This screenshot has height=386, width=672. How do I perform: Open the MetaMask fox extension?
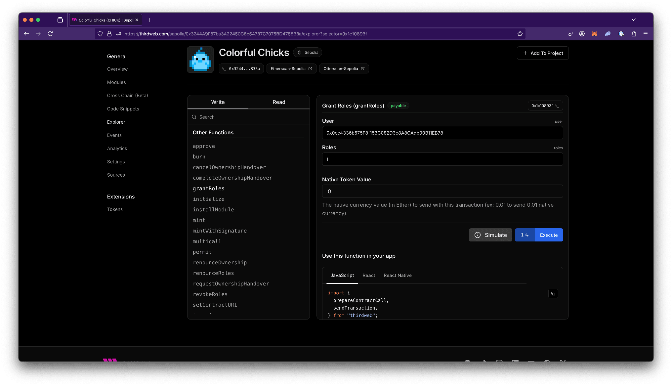click(594, 34)
